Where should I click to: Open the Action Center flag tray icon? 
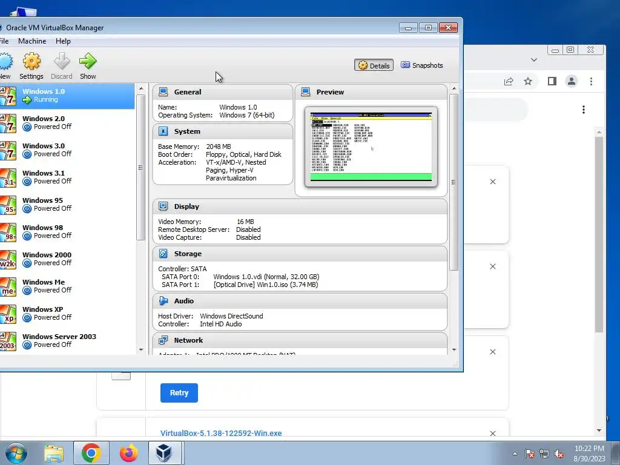(529, 454)
